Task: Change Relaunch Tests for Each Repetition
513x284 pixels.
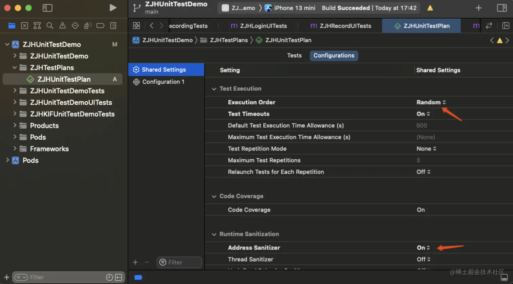Action: click(x=423, y=172)
